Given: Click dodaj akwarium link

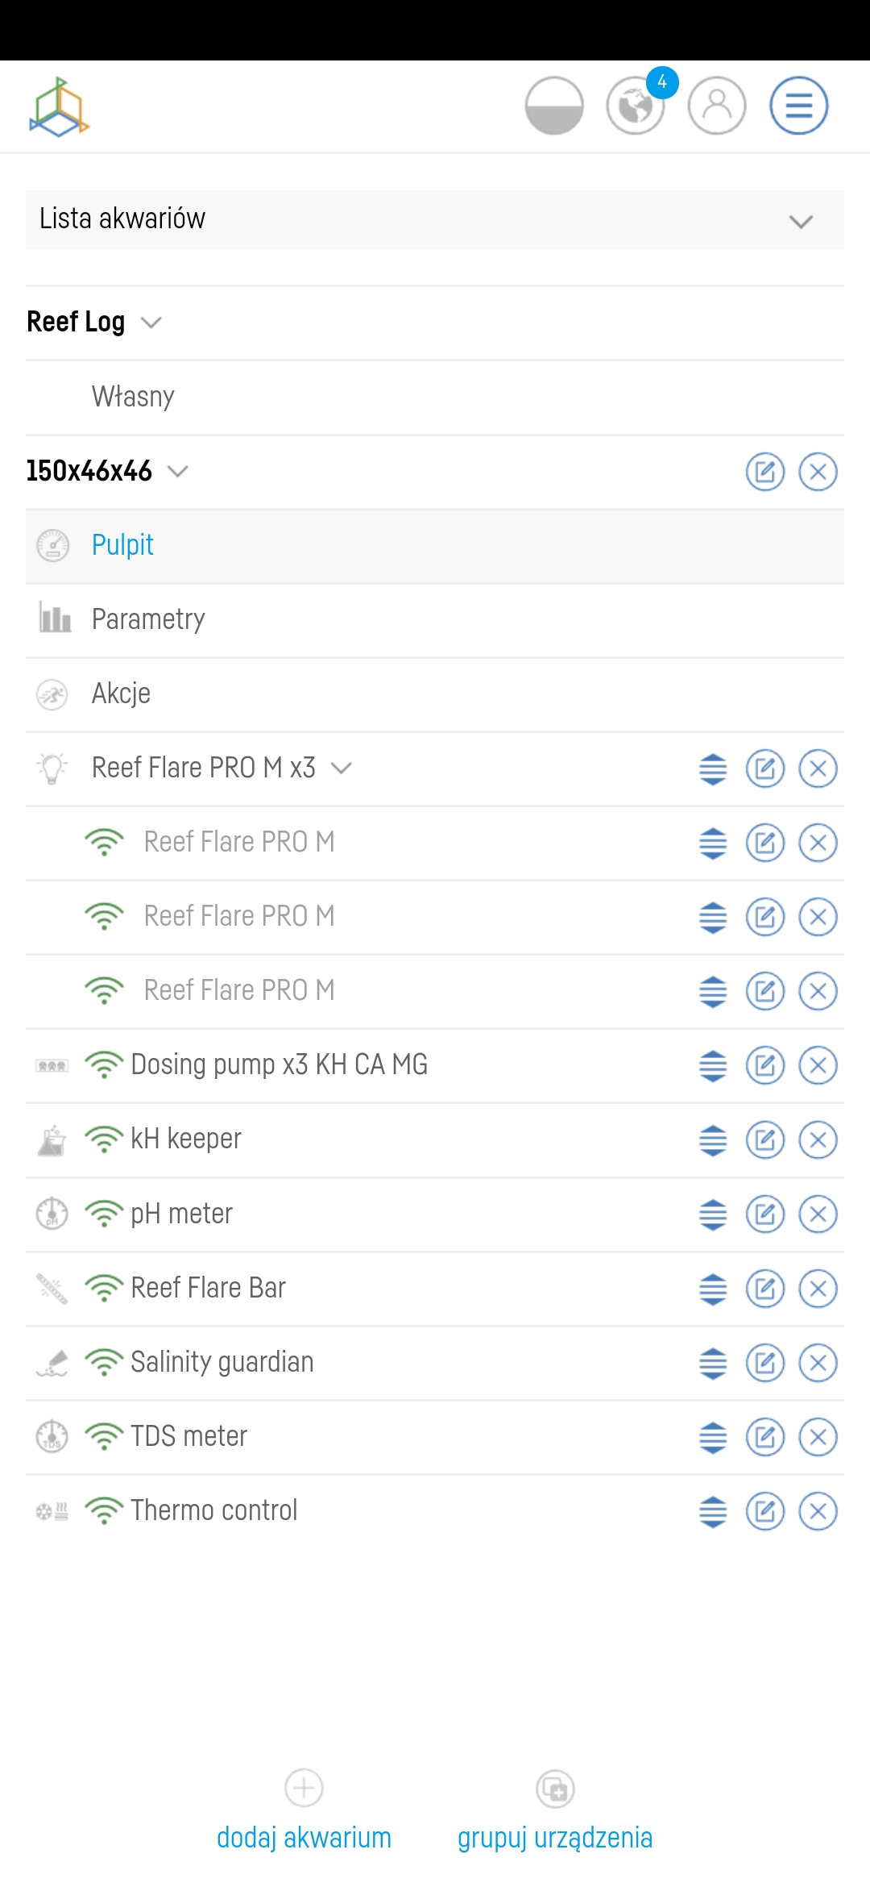Looking at the screenshot, I should pos(304,1837).
